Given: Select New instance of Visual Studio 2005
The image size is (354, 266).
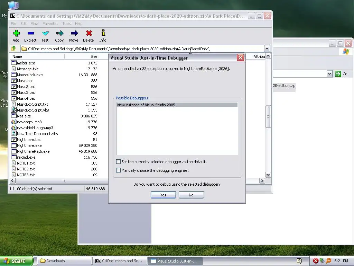Looking at the screenshot, I should click(177, 105).
